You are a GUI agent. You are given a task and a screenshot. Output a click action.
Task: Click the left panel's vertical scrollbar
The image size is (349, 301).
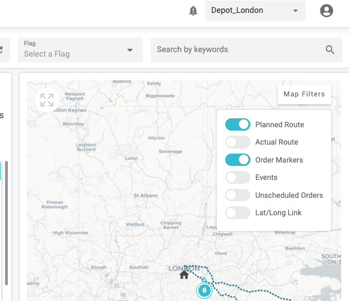(x=6, y=224)
